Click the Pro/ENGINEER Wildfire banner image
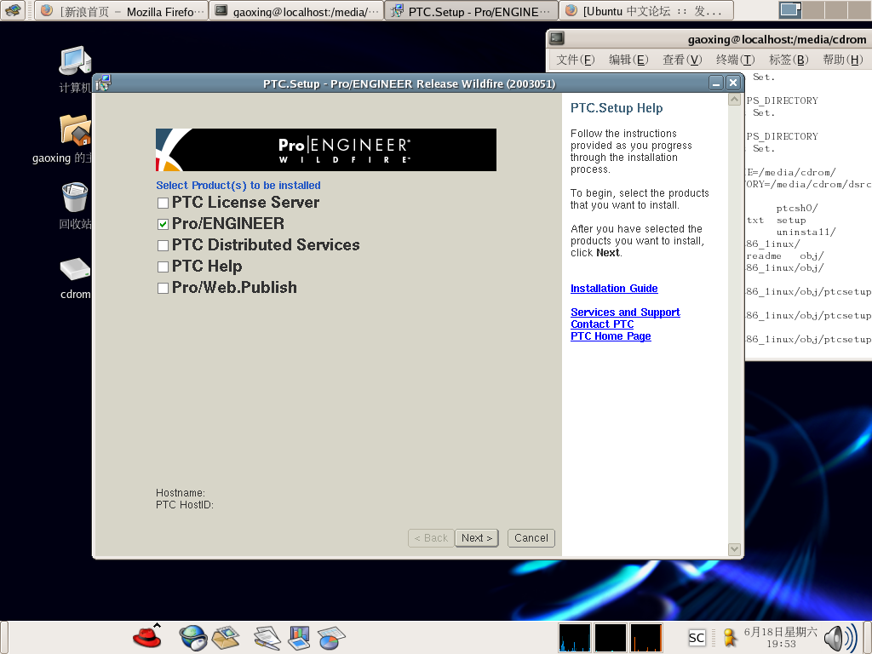This screenshot has width=872, height=654. [x=326, y=150]
